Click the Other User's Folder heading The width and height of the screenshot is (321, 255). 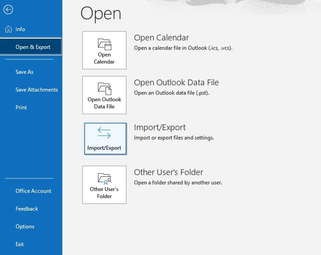[168, 172]
